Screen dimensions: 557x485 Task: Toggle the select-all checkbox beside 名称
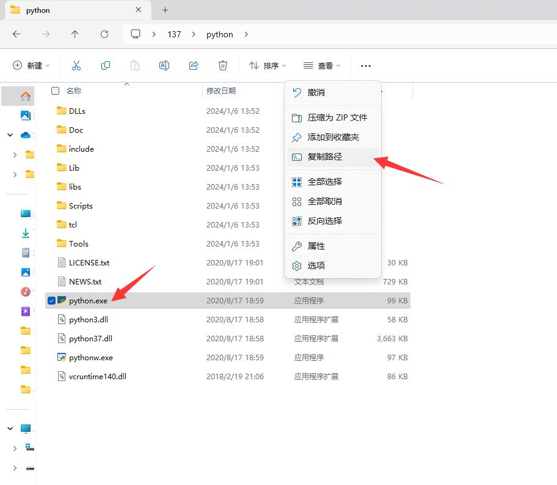coord(55,91)
